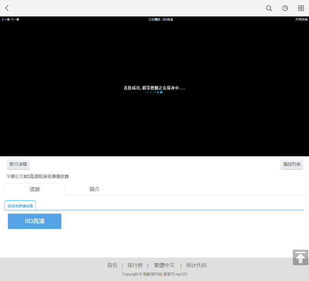Viewport: 309px width, 281px height.
Task: Play next episode 下一集
Action: [x=15, y=20]
